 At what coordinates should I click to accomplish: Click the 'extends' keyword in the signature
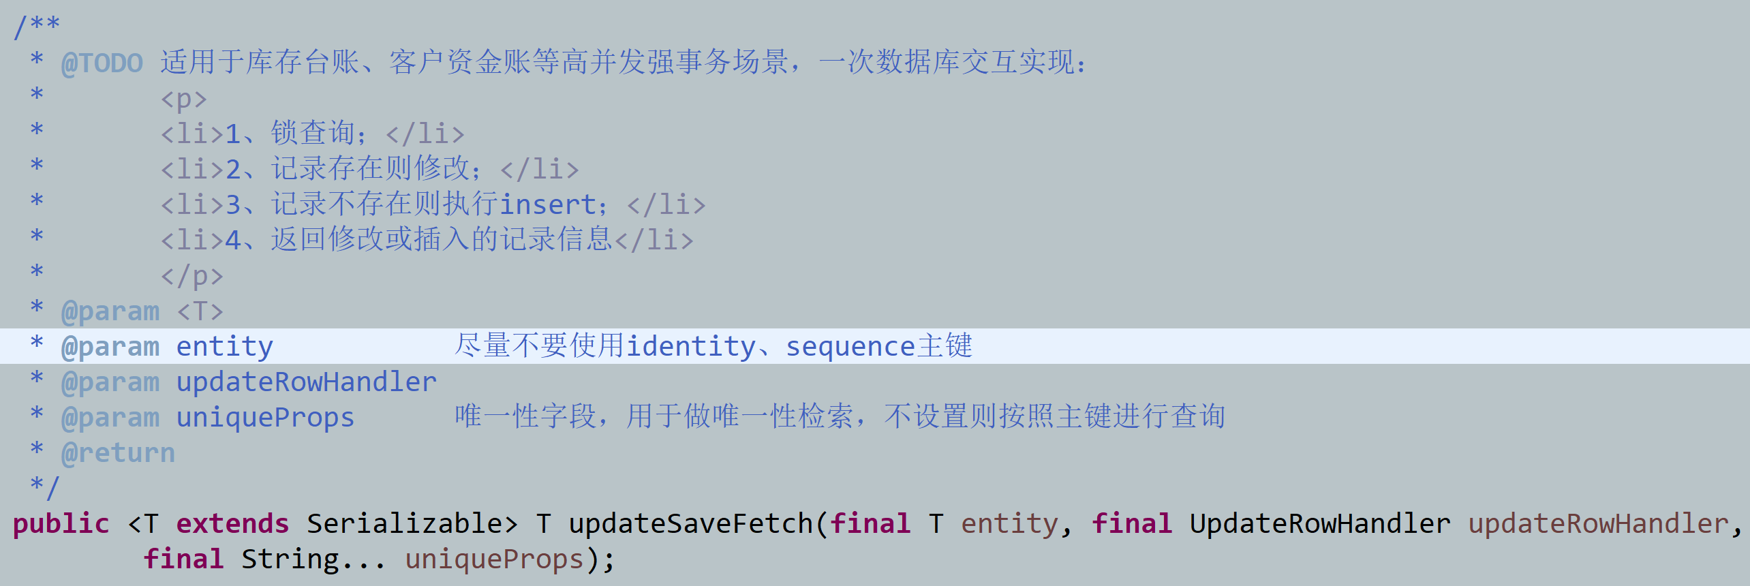click(232, 523)
